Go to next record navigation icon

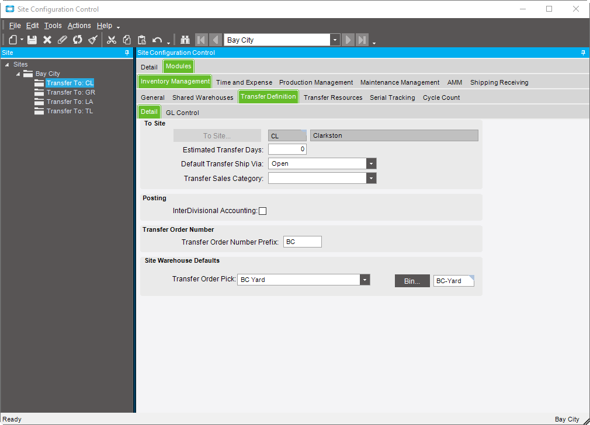click(348, 40)
